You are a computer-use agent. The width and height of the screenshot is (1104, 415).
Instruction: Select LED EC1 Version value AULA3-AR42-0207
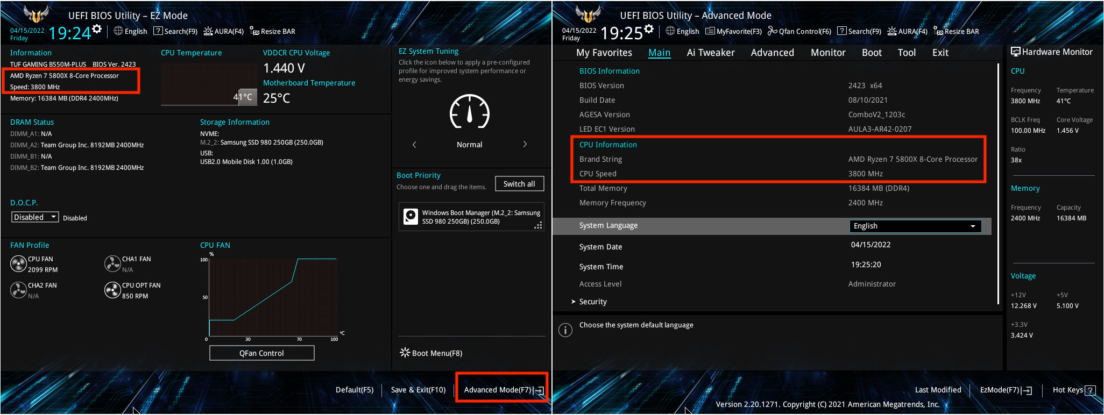pos(880,129)
